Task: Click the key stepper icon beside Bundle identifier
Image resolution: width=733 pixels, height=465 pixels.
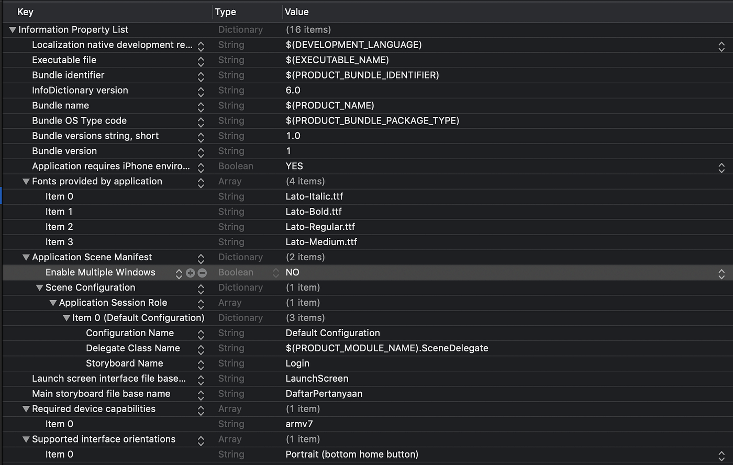Action: pos(201,75)
